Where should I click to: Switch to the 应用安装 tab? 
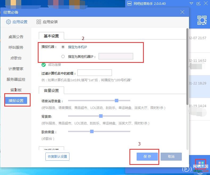[47, 22]
